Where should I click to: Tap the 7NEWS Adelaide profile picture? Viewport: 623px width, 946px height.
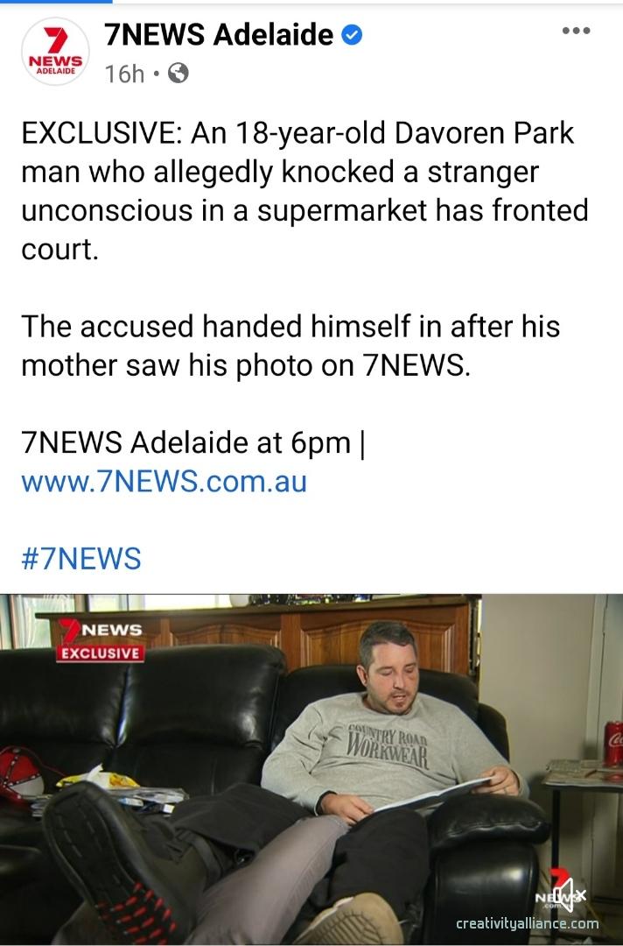[x=55, y=52]
